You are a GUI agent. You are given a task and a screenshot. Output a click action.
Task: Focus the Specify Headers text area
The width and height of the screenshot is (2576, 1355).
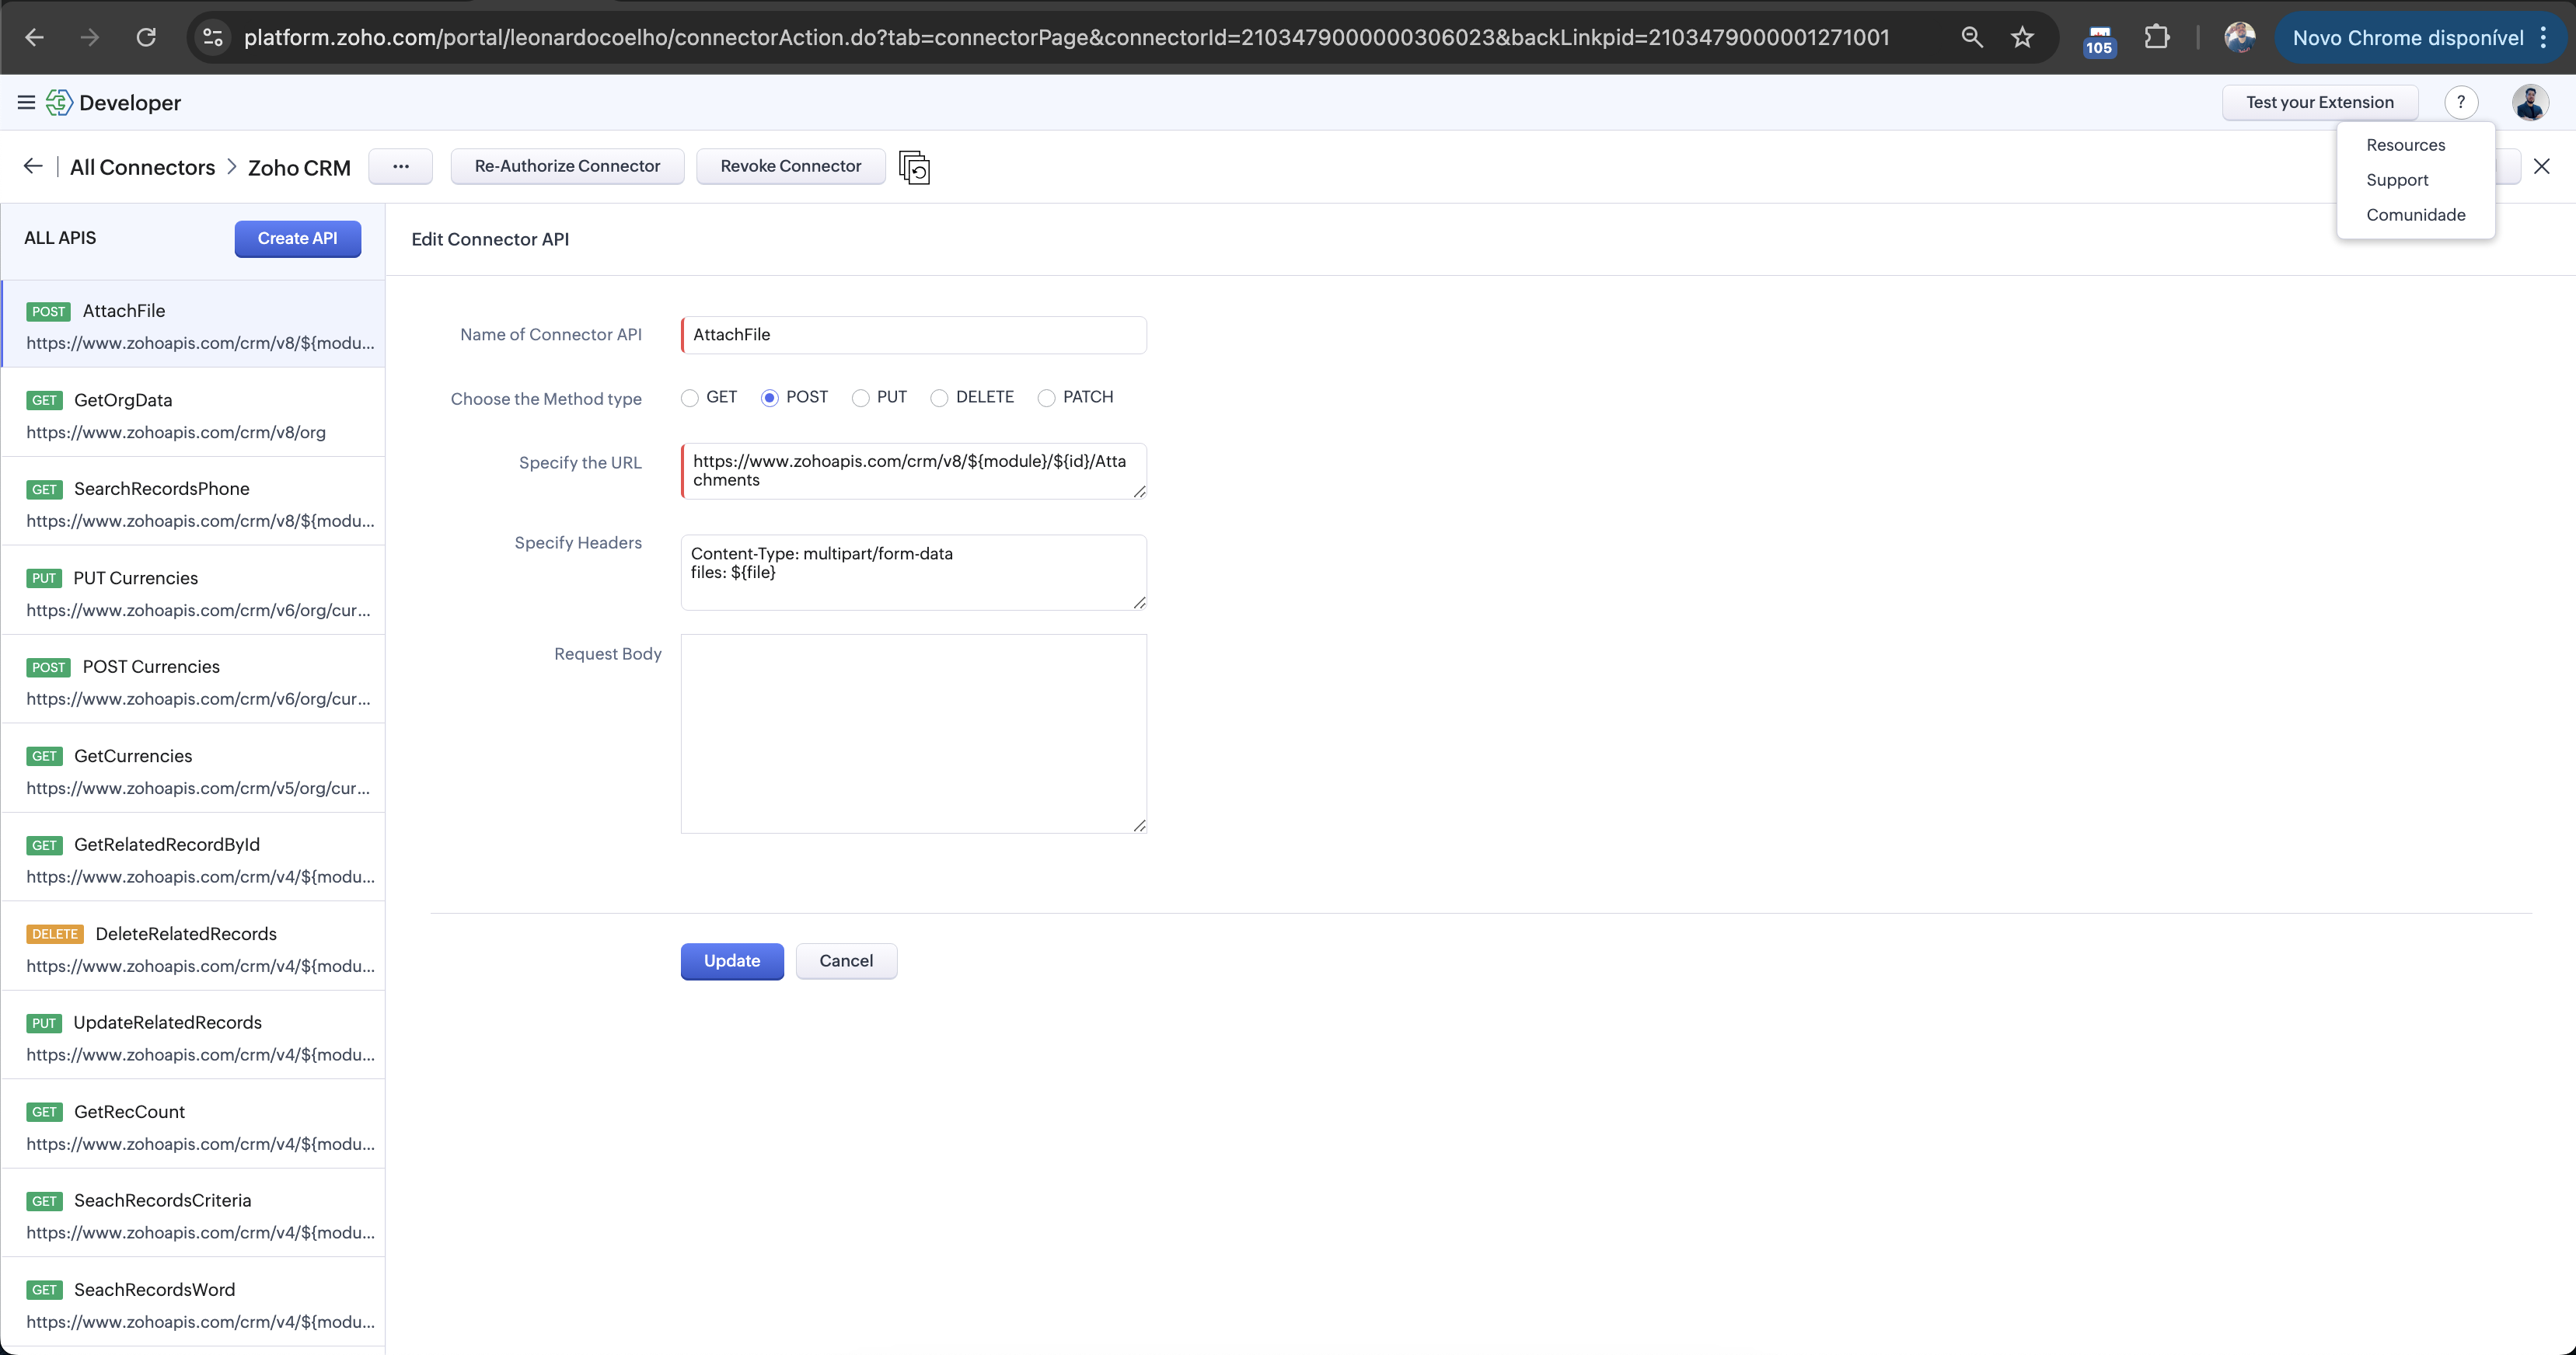click(x=914, y=572)
